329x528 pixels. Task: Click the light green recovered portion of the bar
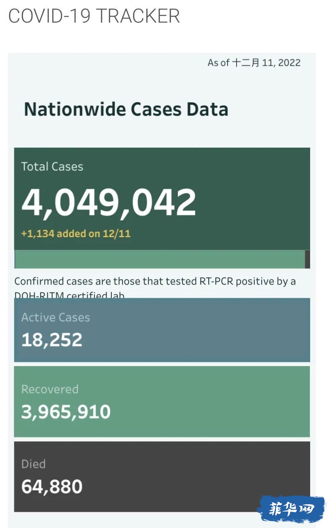(160, 259)
